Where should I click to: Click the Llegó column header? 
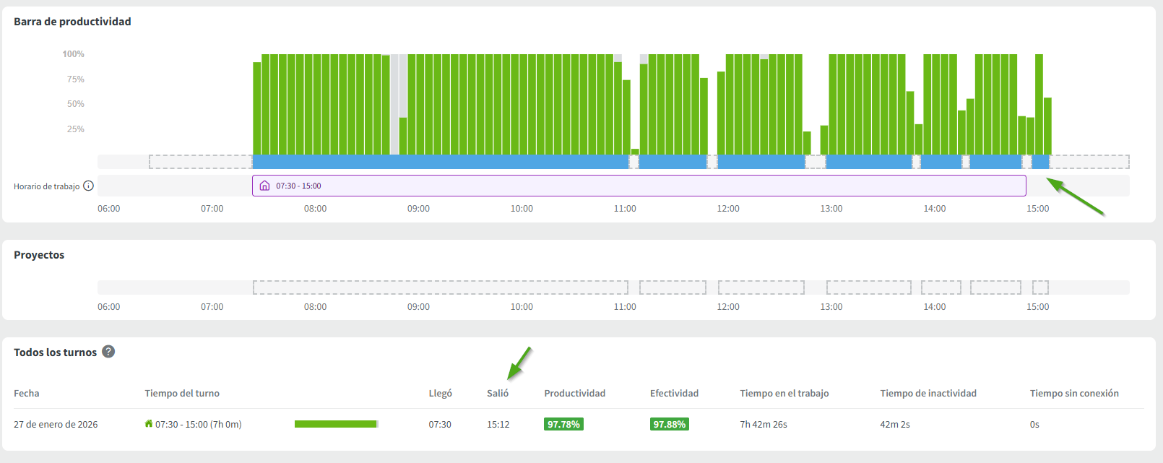440,393
